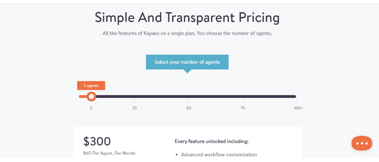The image size is (379, 162).
Task: Set agent slider track at the 25 tick
Action: (135, 97)
